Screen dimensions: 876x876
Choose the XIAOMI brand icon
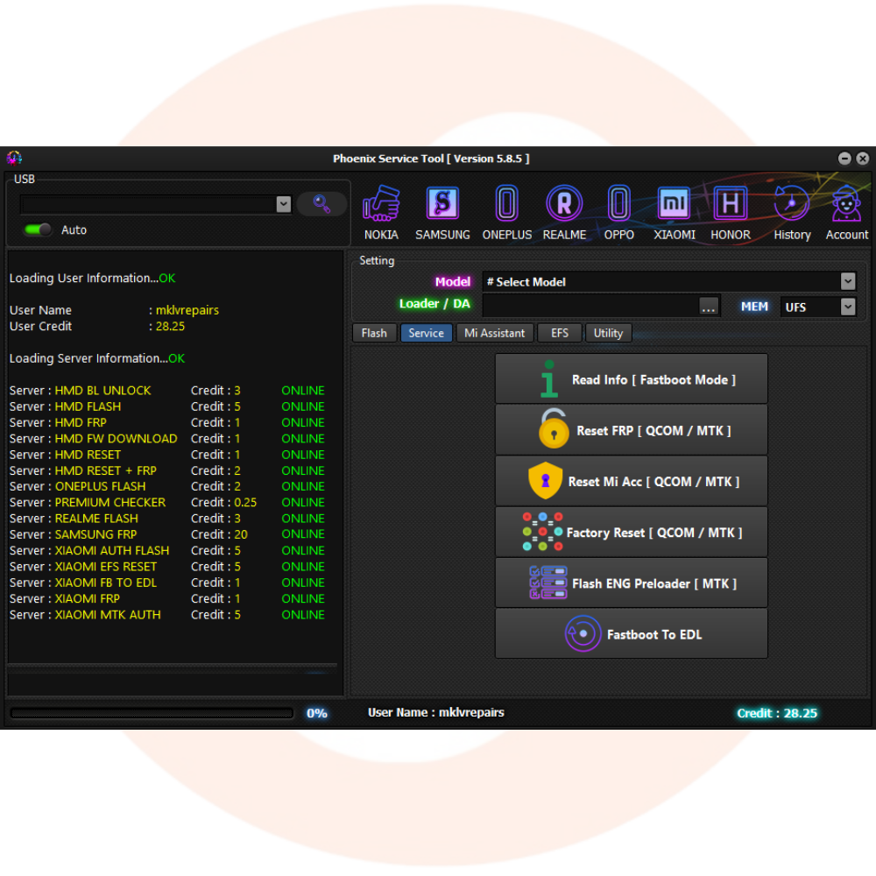coord(675,213)
